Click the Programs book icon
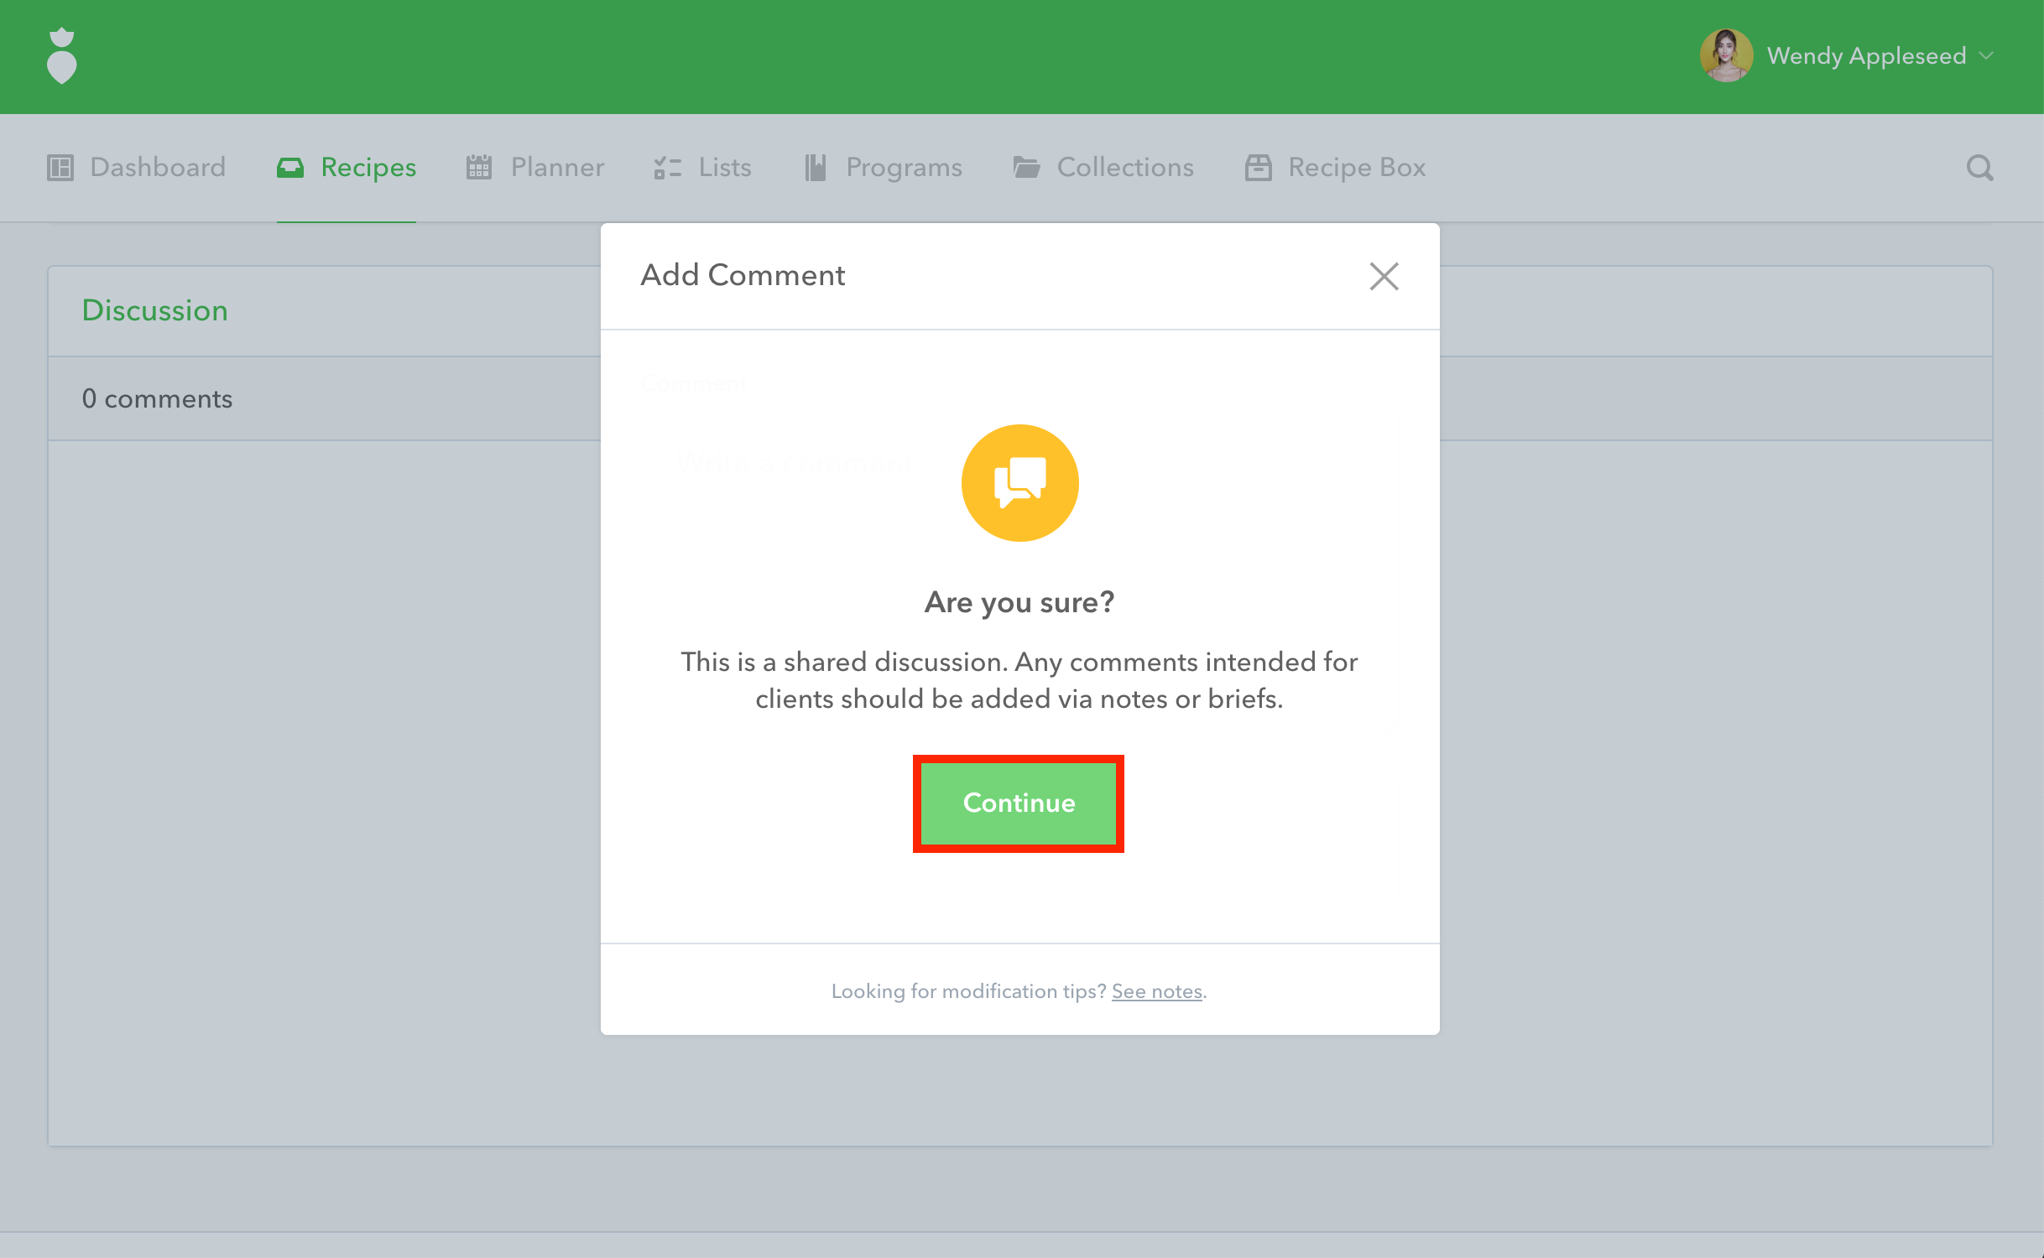 816,168
